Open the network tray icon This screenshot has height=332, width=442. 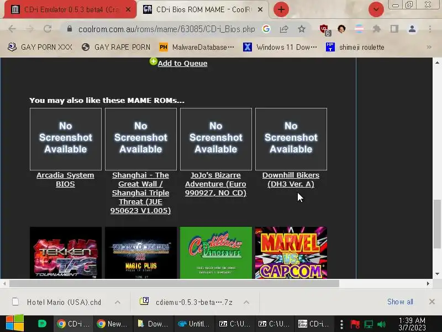tap(369, 324)
